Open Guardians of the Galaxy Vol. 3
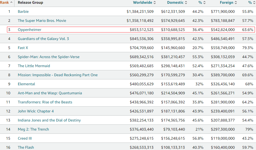The image size is (256, 150). (x=43, y=39)
